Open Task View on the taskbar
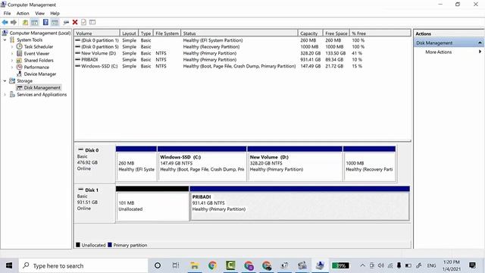This screenshot has width=485, height=273. [x=176, y=265]
